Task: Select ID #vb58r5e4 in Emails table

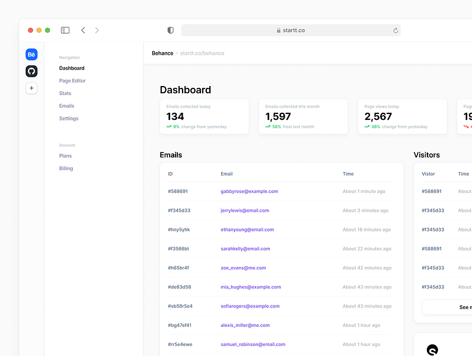Action: pyautogui.click(x=180, y=306)
